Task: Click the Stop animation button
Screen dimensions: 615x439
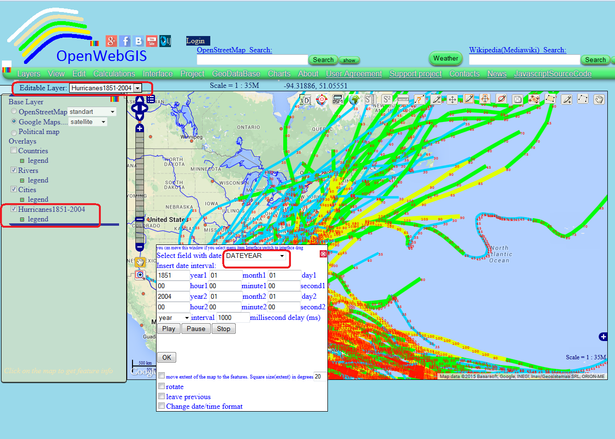Action: 224,329
